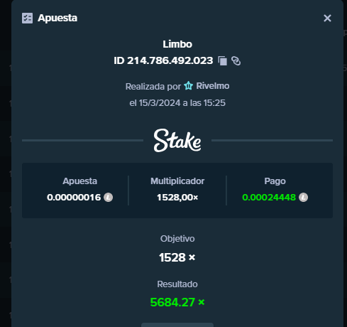The width and height of the screenshot is (347, 327).
Task: Click the Multiplicador column label
Action: click(x=177, y=181)
